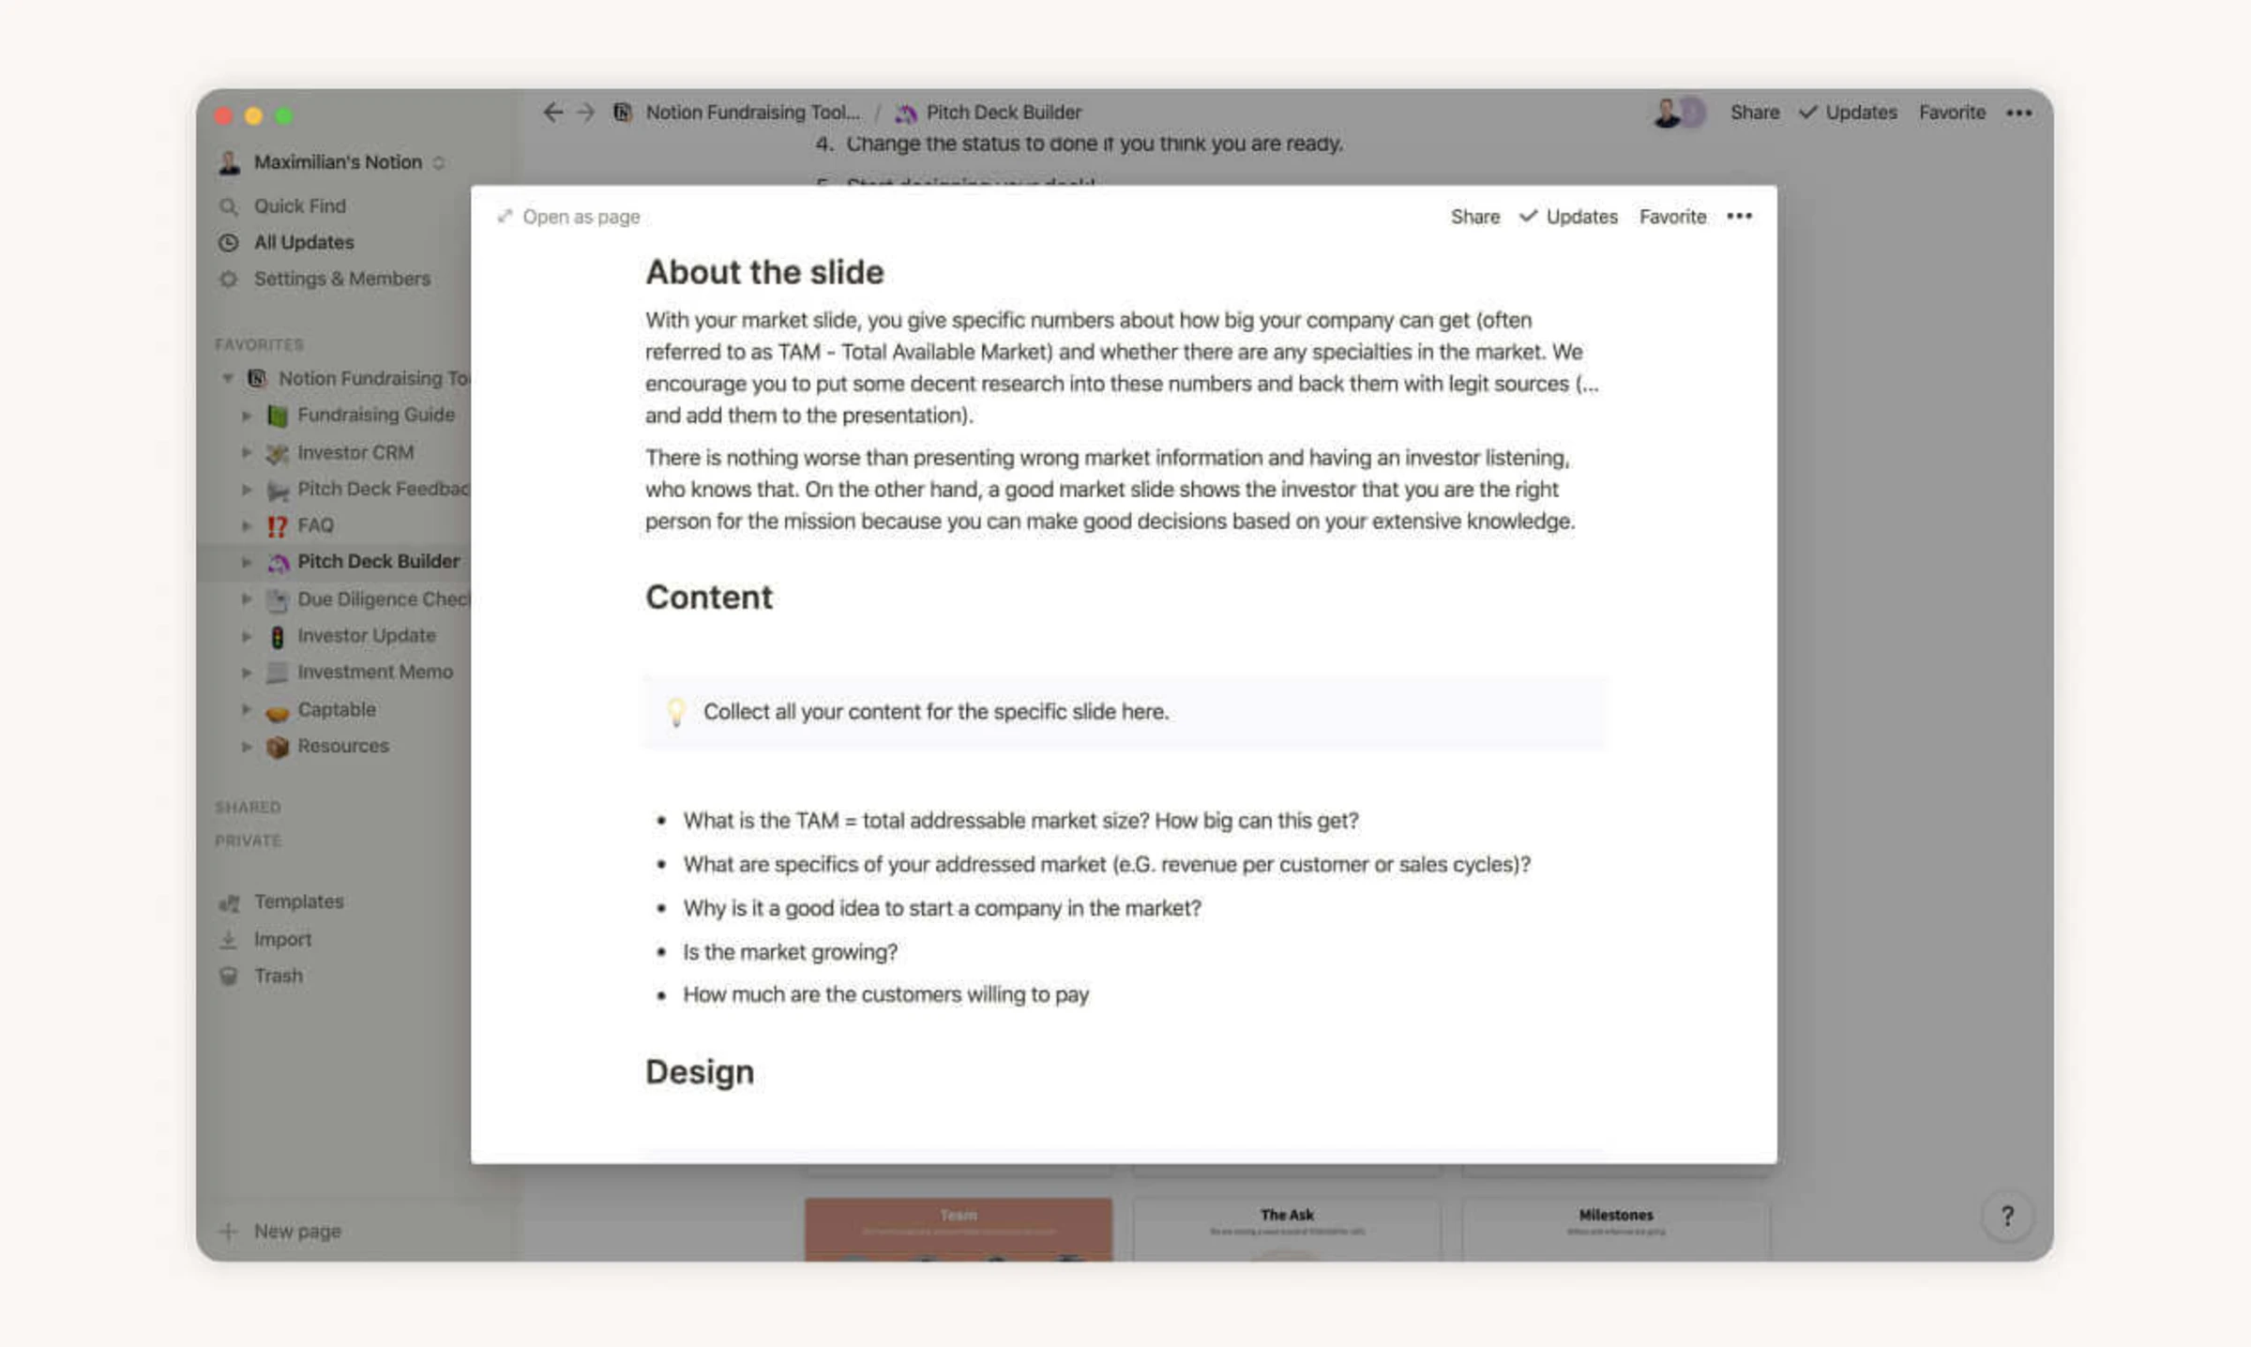
Task: Toggle Favorite in the modal header
Action: tap(1672, 217)
